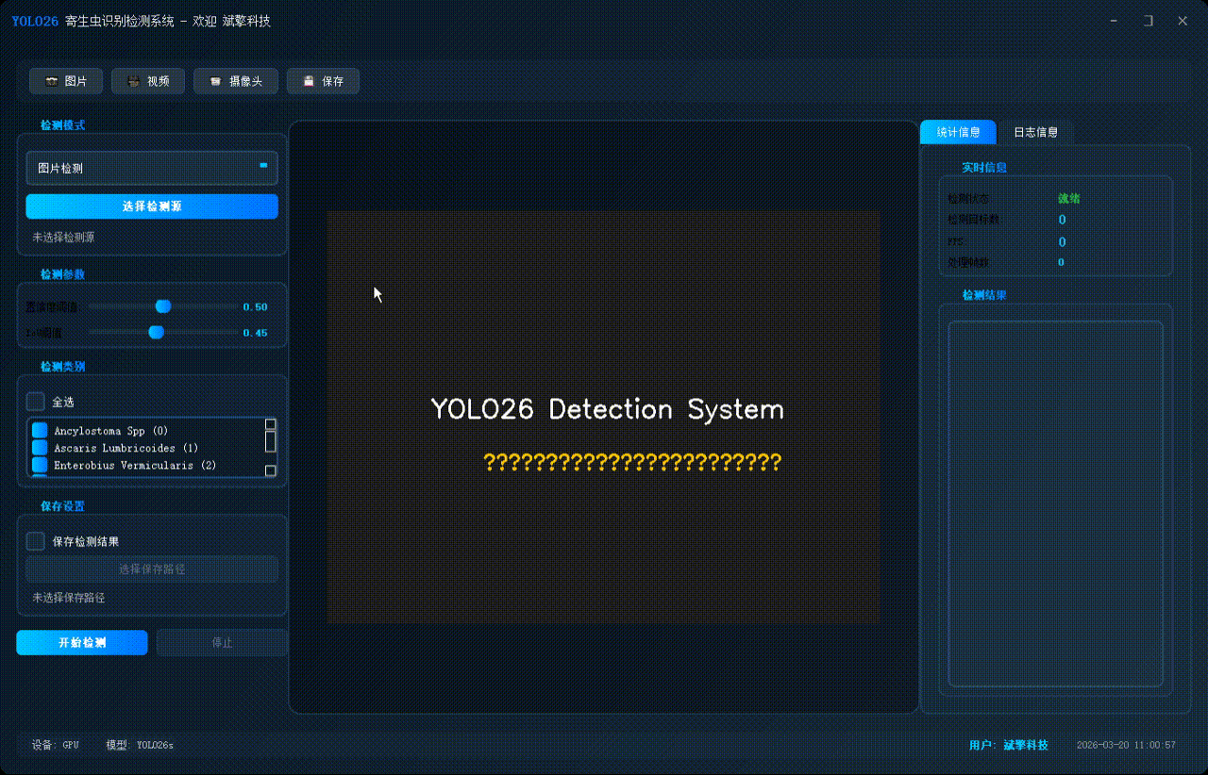Toggle the Enterobius Vermicularis (2) class checkbox
Viewport: 1208px width, 775px height.
40,464
